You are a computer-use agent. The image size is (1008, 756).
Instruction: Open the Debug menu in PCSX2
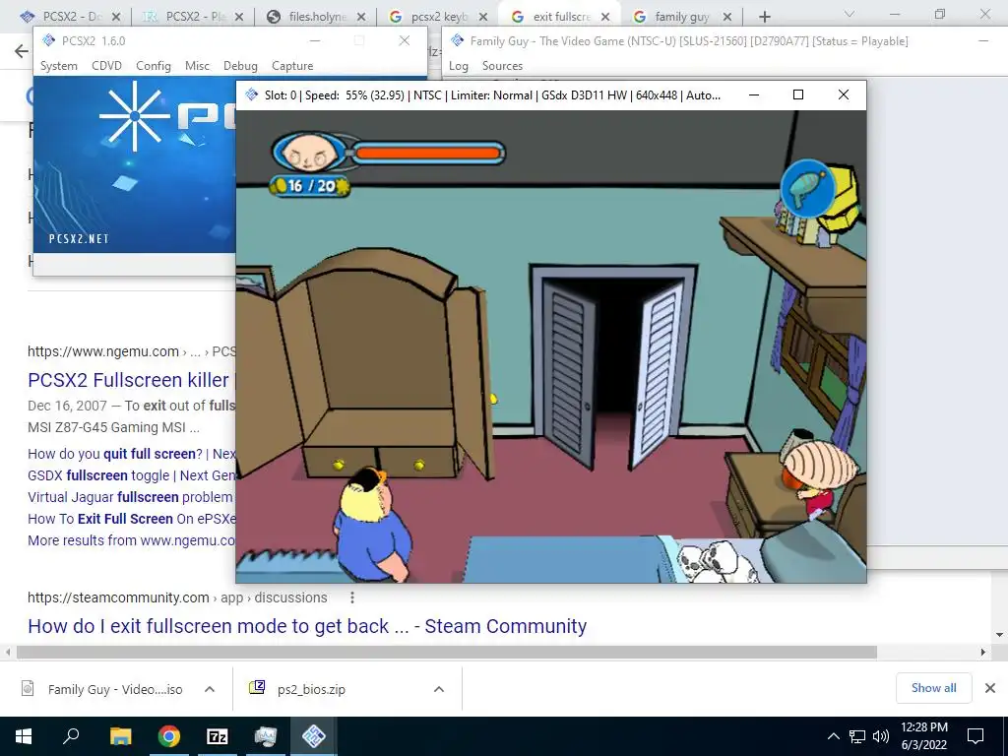click(240, 66)
